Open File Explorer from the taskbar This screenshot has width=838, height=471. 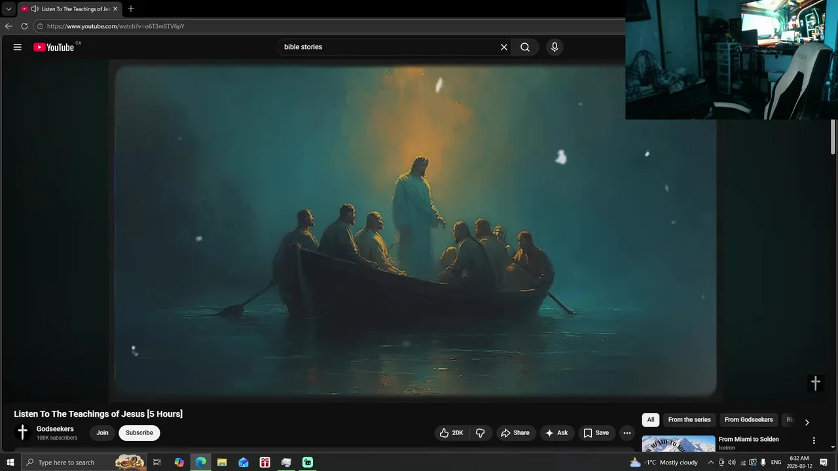pos(222,462)
